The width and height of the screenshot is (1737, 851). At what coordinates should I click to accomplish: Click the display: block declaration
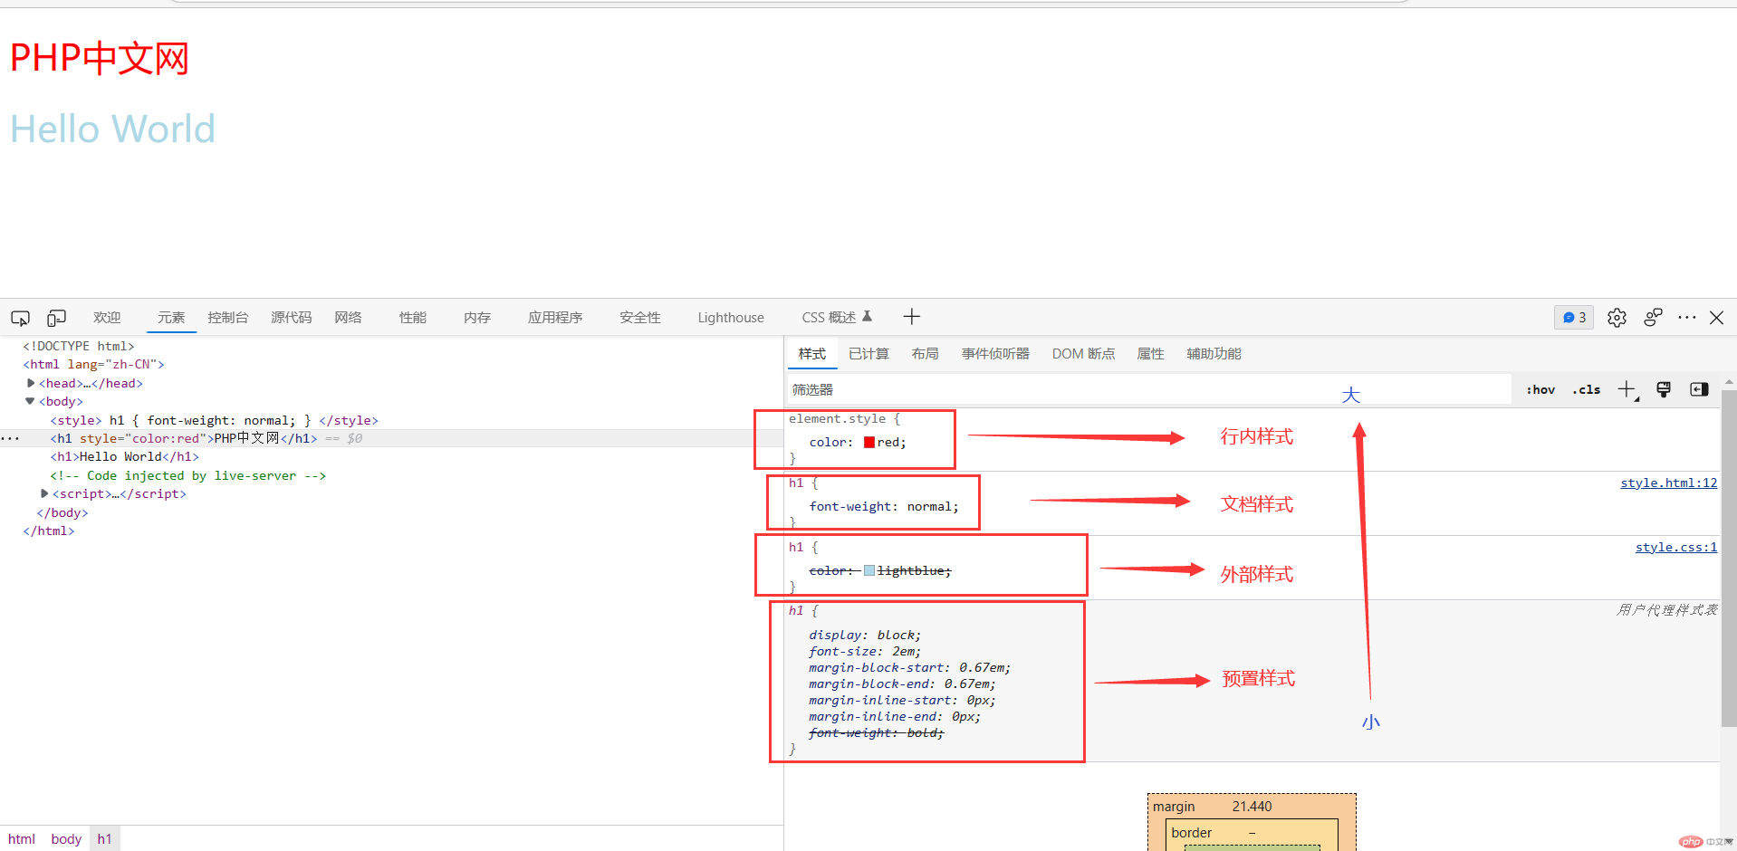tap(865, 636)
